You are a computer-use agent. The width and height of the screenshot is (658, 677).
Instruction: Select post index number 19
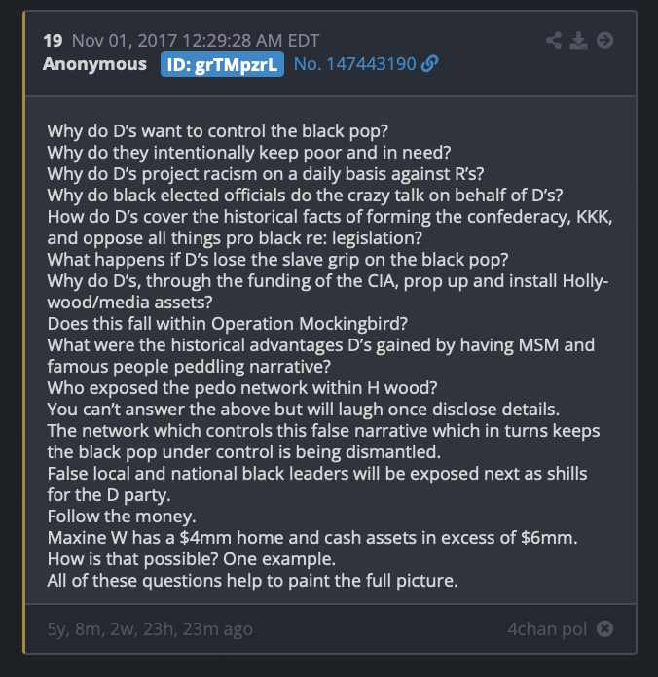click(53, 41)
